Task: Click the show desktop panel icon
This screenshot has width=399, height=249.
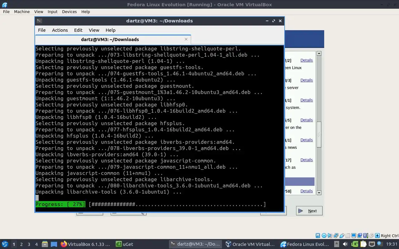Action: 54,244
